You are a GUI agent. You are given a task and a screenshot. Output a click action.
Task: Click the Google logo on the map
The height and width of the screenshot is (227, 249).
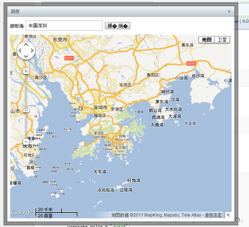click(22, 213)
